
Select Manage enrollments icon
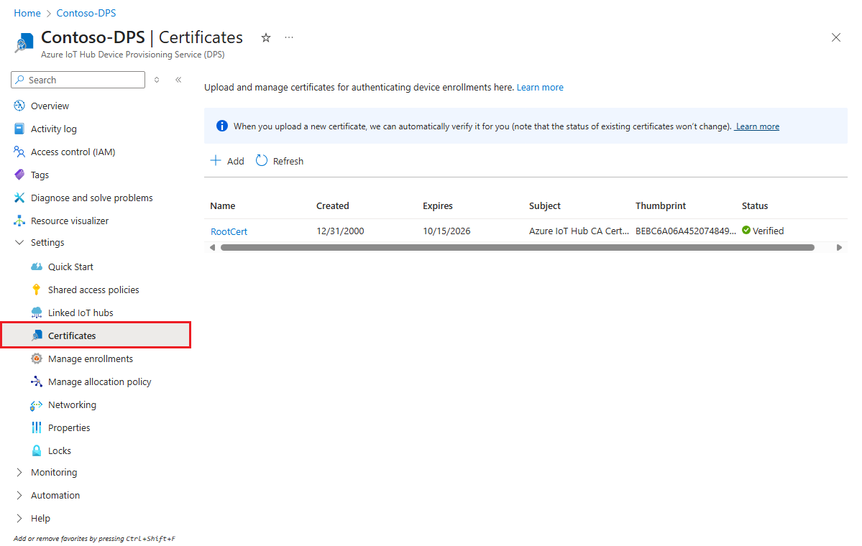(35, 358)
